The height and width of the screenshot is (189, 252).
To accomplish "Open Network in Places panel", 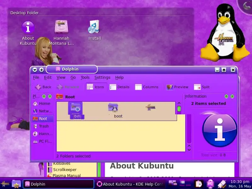I will click(43, 111).
